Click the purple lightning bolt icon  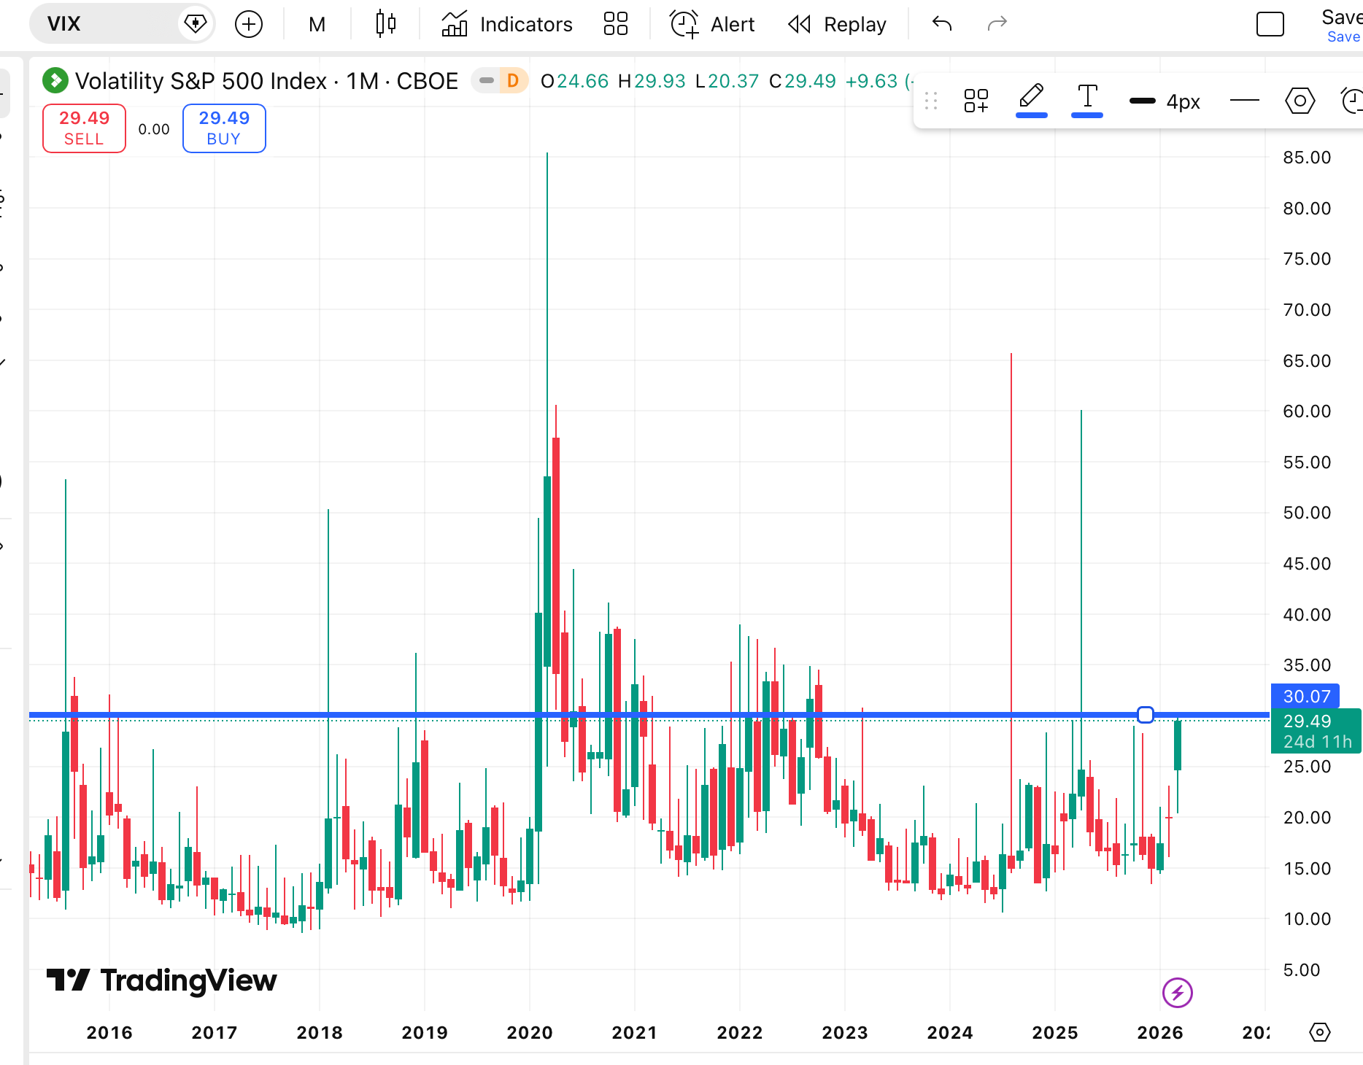1177,993
